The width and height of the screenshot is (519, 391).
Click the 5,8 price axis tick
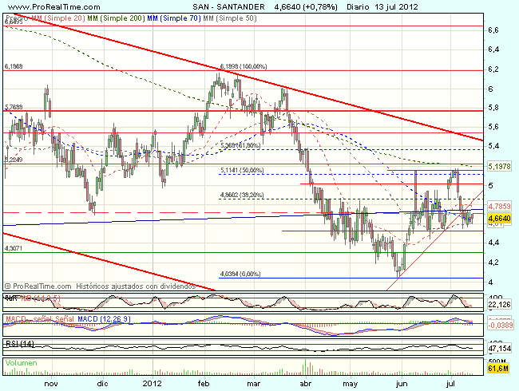point(493,108)
